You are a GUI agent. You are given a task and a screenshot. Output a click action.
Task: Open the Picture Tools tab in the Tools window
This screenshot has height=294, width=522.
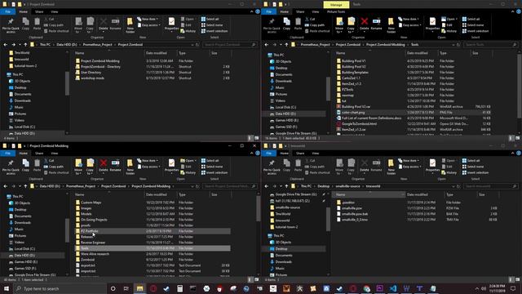click(336, 11)
